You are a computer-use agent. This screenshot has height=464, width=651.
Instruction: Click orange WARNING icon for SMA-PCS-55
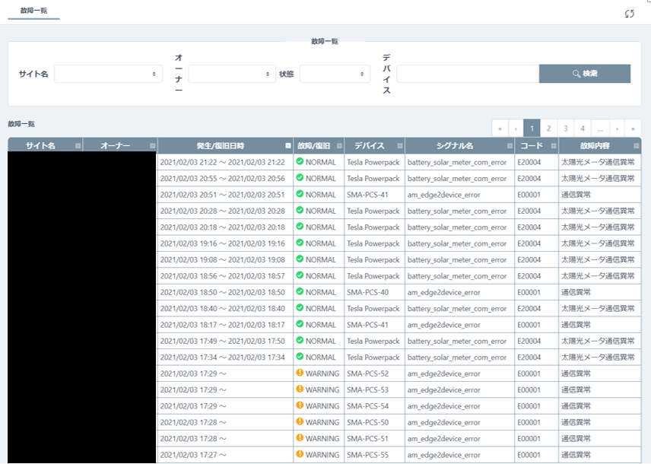coord(300,453)
